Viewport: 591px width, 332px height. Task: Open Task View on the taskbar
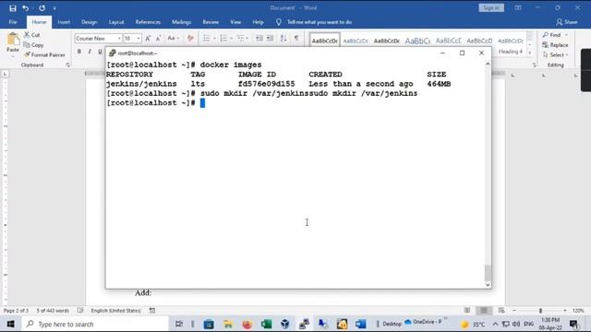click(x=179, y=324)
